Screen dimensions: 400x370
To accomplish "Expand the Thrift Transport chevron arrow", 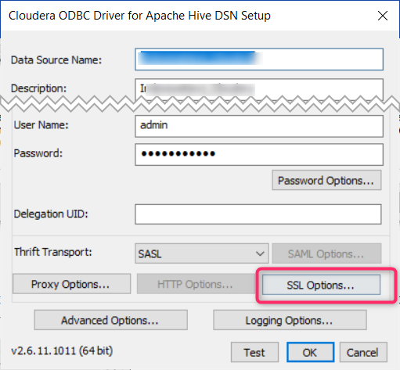I will point(260,253).
